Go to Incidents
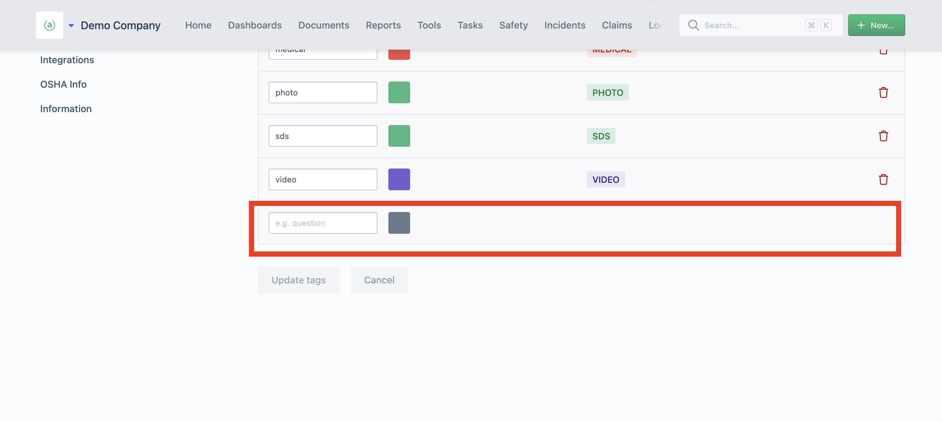Viewport: 942px width, 422px height. coord(565,25)
